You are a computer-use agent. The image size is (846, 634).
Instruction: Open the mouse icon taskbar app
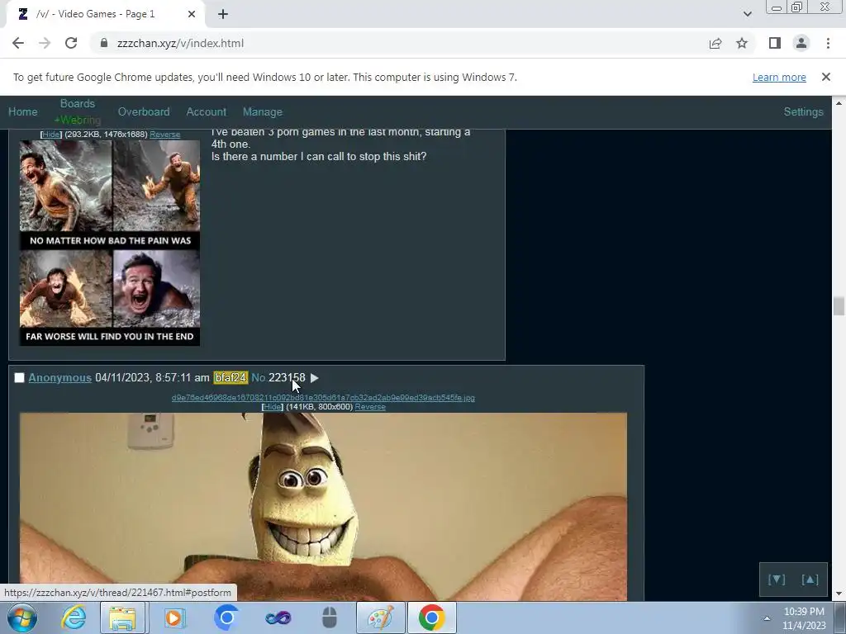tap(329, 617)
